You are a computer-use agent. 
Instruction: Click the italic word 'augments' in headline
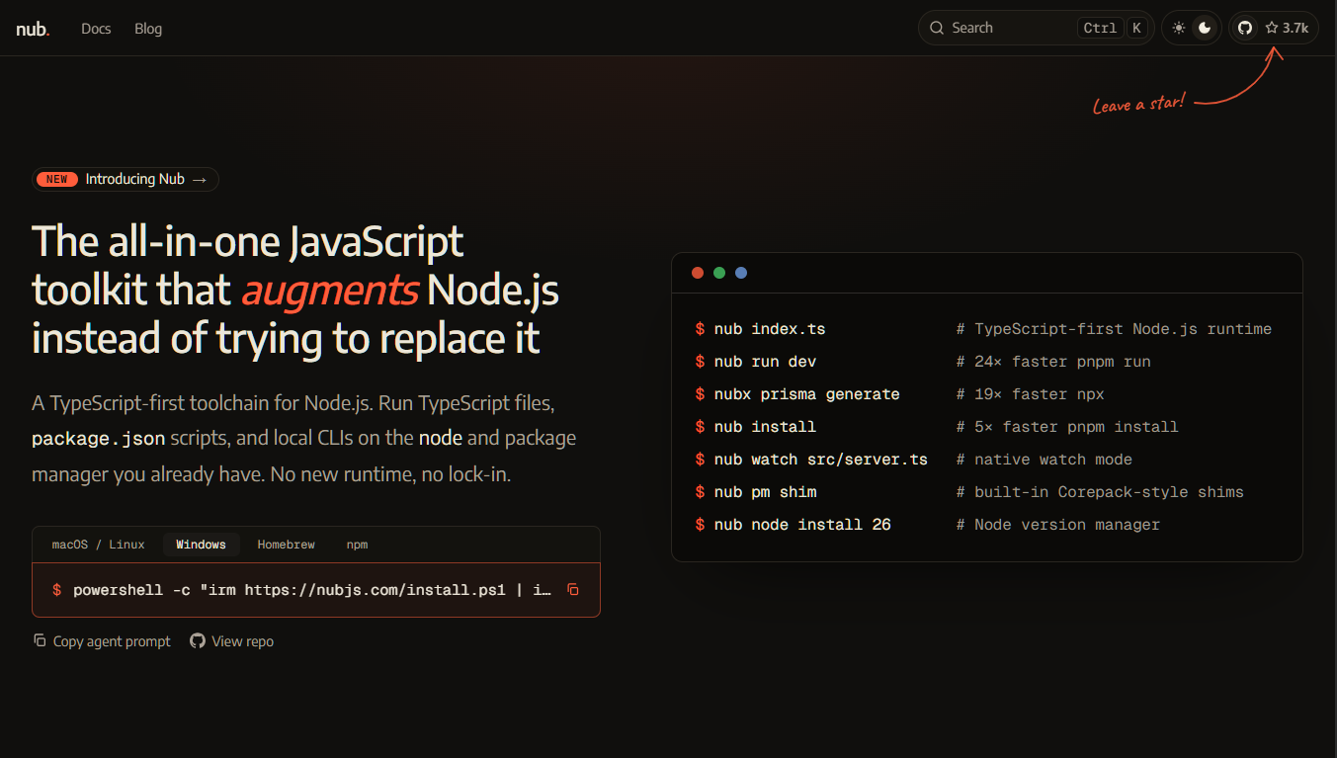click(329, 291)
